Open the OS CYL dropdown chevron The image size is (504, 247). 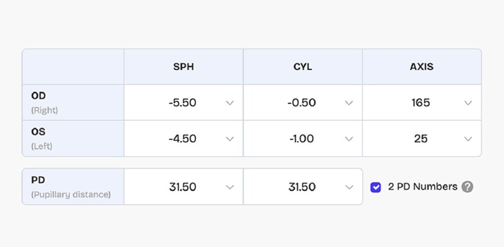point(349,139)
